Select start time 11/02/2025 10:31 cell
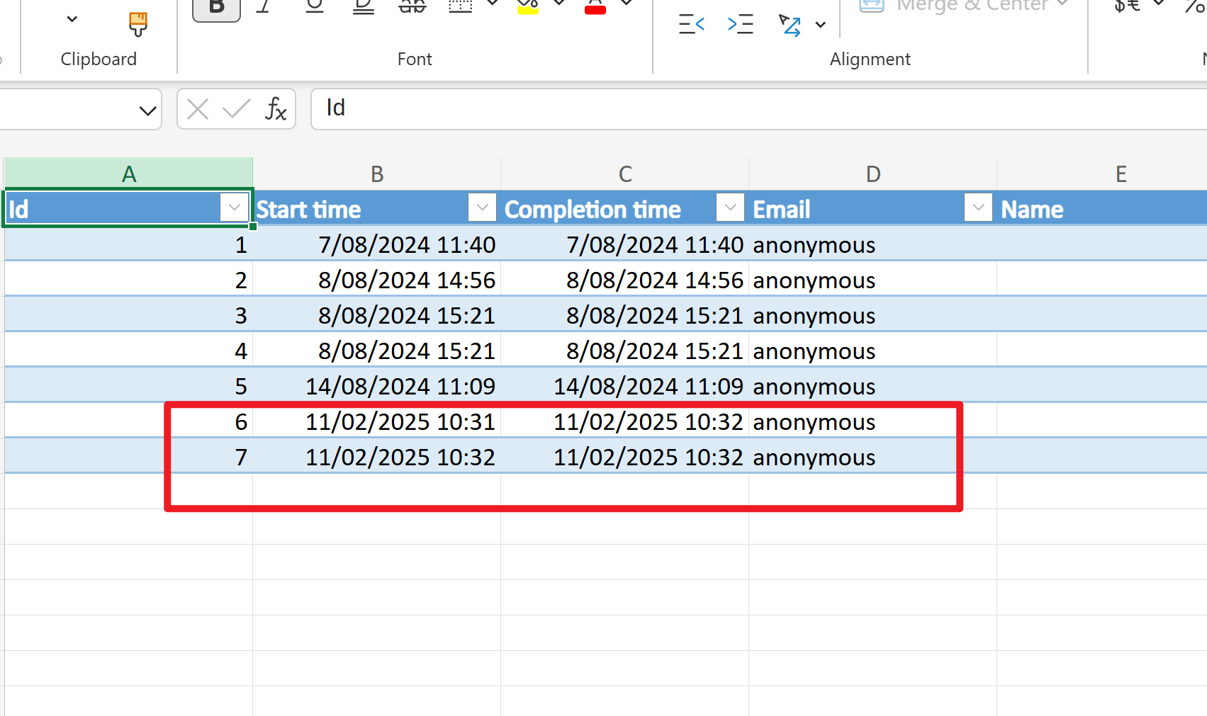Screen dimensions: 1207x716 [x=377, y=421]
